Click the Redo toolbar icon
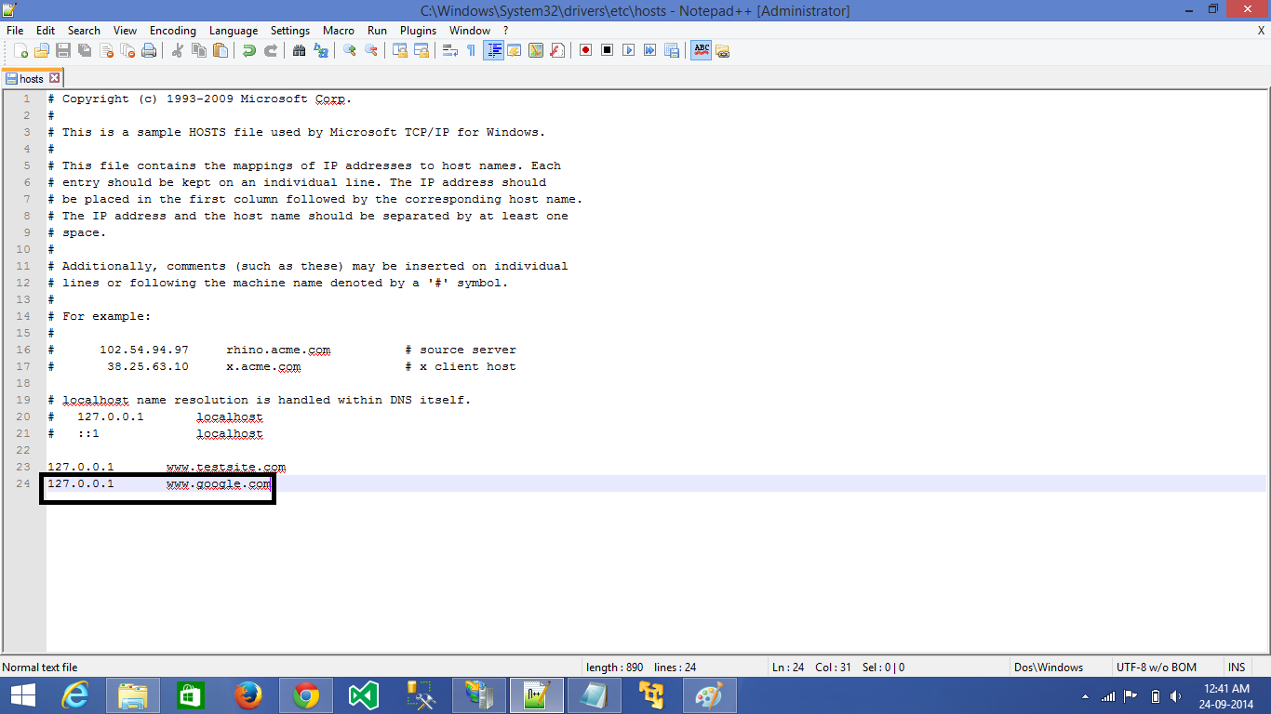 (x=270, y=50)
